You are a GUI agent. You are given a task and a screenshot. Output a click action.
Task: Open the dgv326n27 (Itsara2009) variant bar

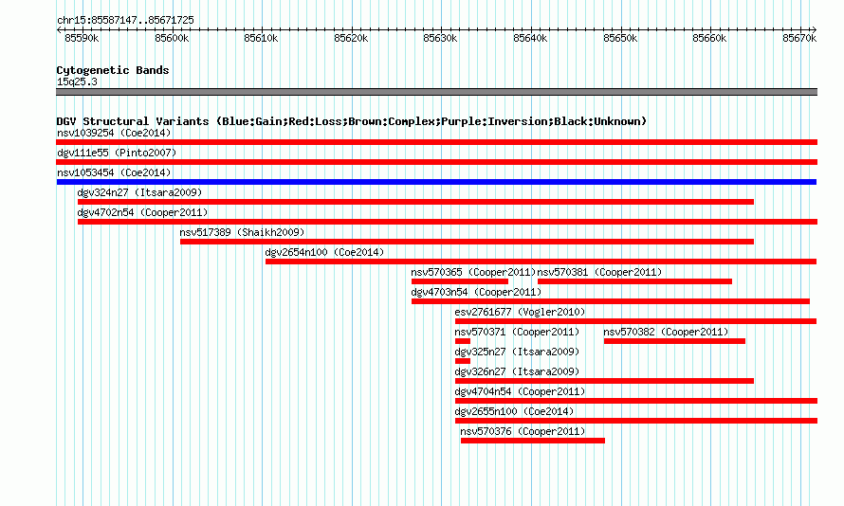[604, 381]
